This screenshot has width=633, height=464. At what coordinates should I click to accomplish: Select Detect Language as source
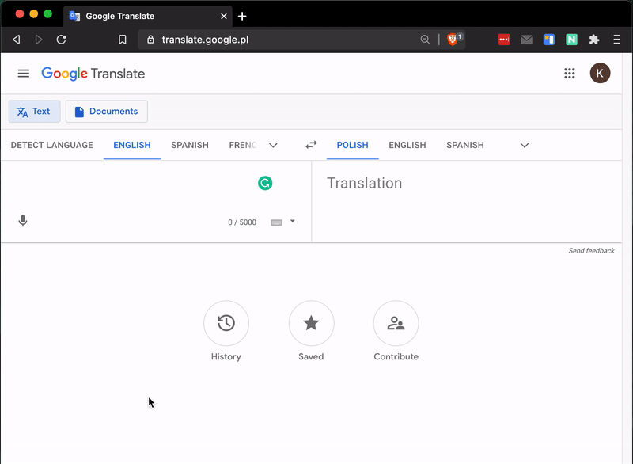click(51, 145)
